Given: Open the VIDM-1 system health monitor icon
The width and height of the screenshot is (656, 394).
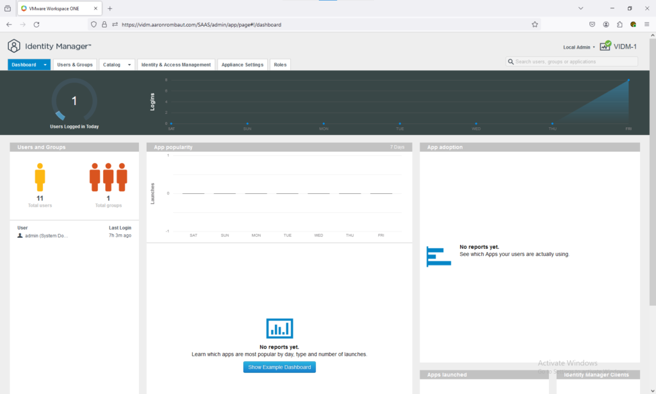Looking at the screenshot, I should (x=605, y=46).
